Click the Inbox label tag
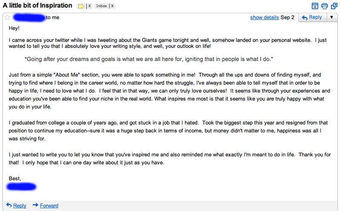The width and height of the screenshot is (341, 211). pos(101,6)
